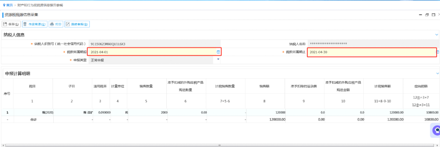Click the 序号 column header
This screenshot has height=147, width=440.
tap(7, 94)
